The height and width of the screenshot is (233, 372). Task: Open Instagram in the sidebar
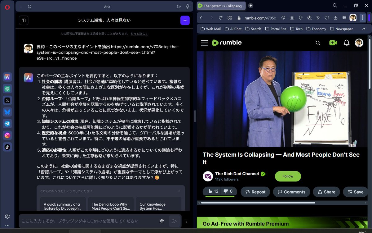click(7, 135)
